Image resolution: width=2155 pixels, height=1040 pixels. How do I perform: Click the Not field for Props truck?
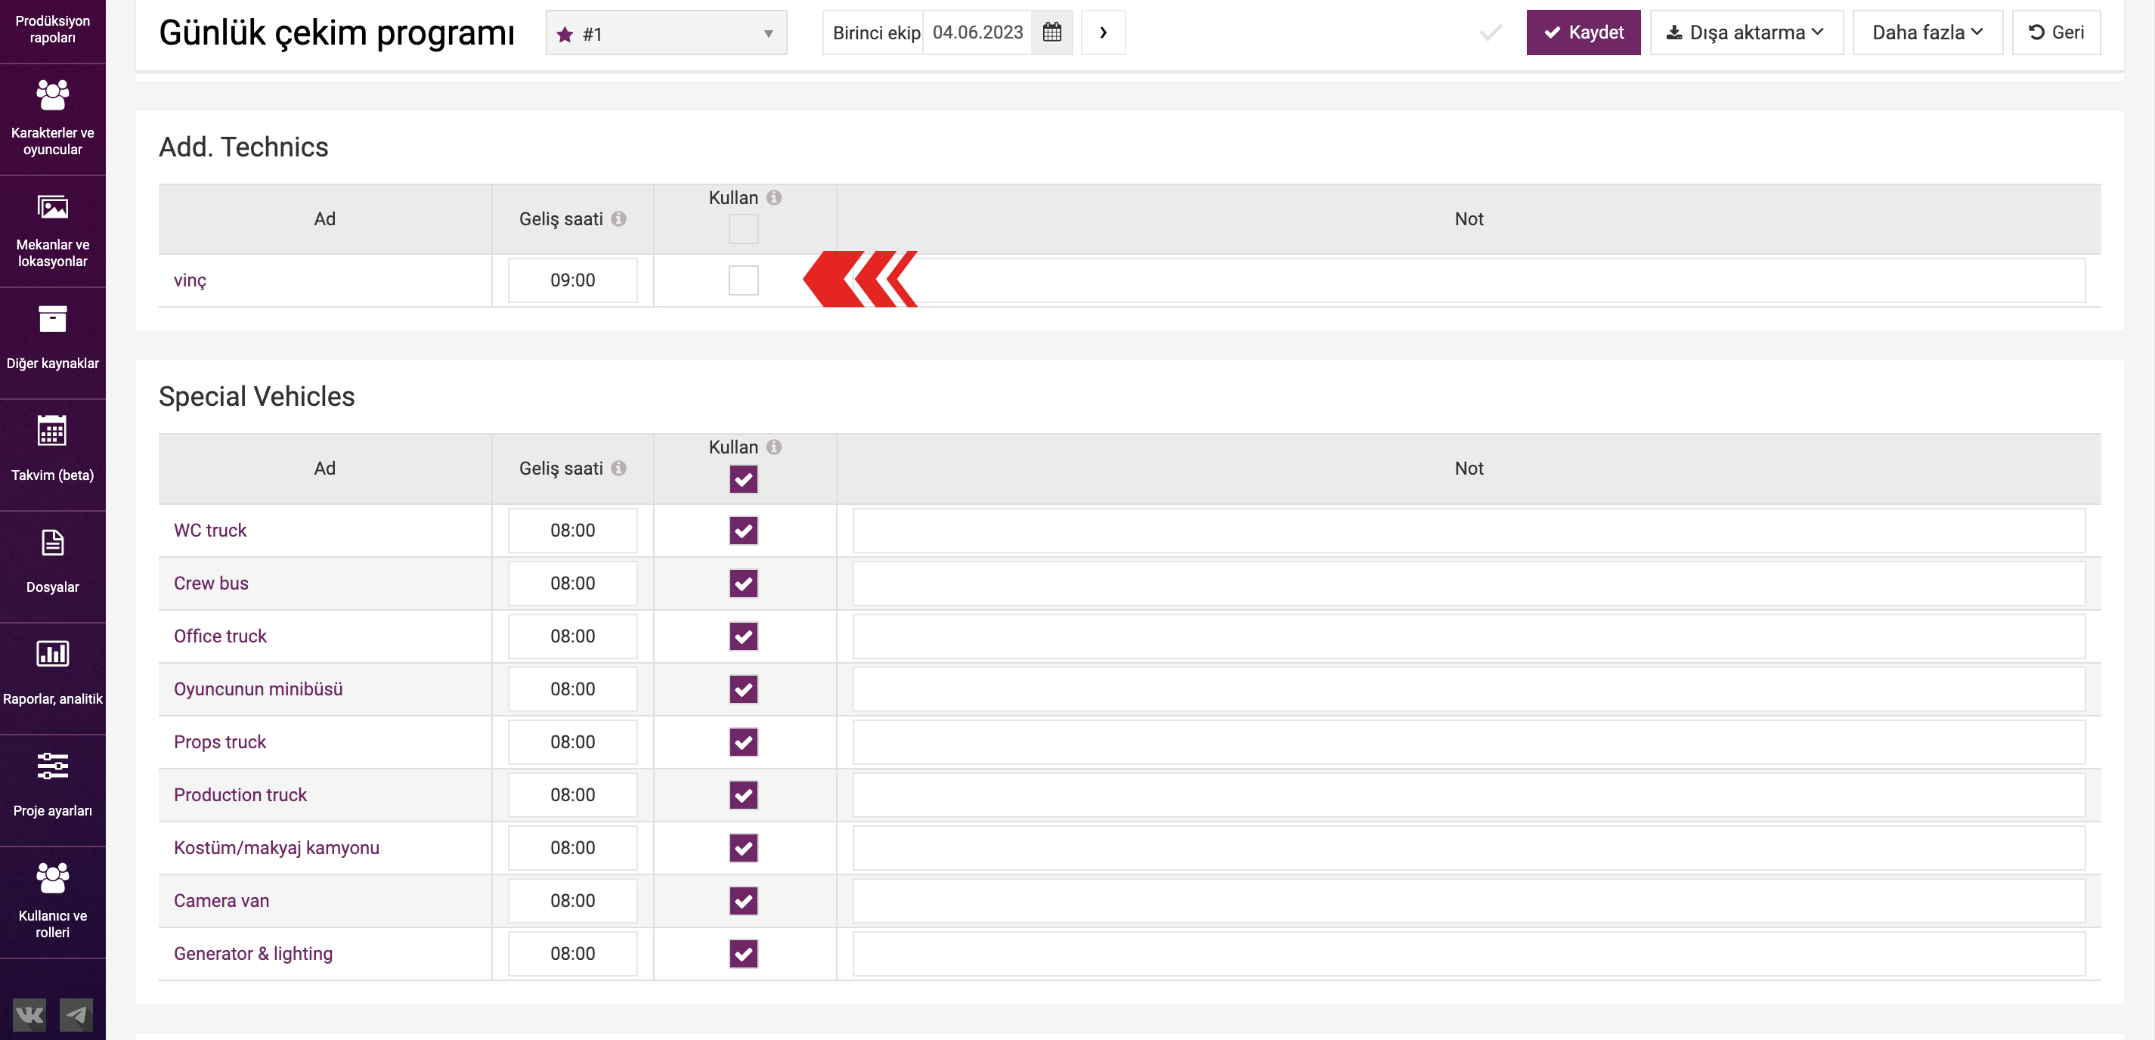pos(1468,742)
